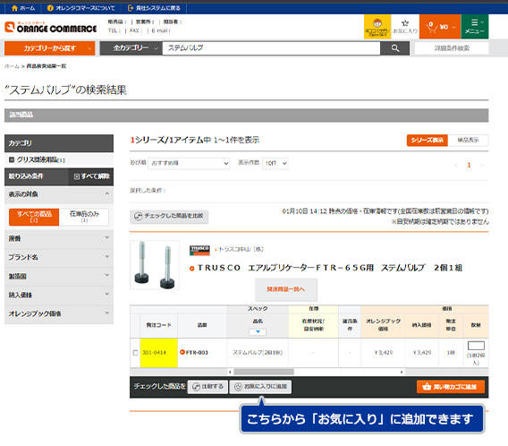Image resolution: width=508 pixels, height=446 pixels.
Task: Click the オレンジブック価格 ¥3,429 cell
Action: point(383,353)
